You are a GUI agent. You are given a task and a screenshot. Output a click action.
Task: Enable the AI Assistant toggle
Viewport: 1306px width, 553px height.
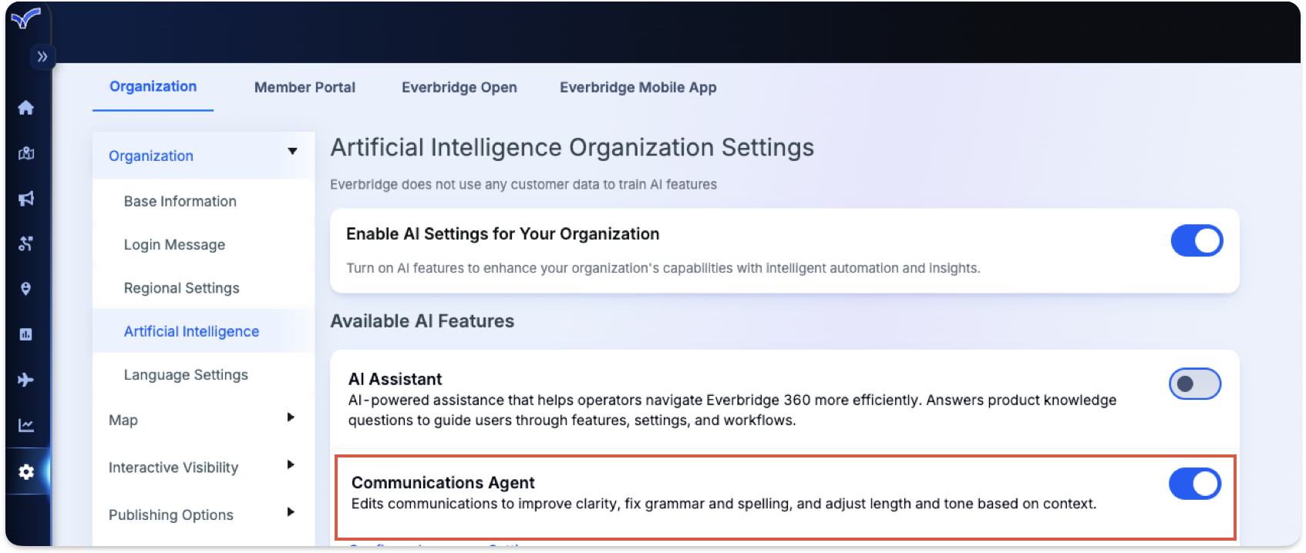1194,384
